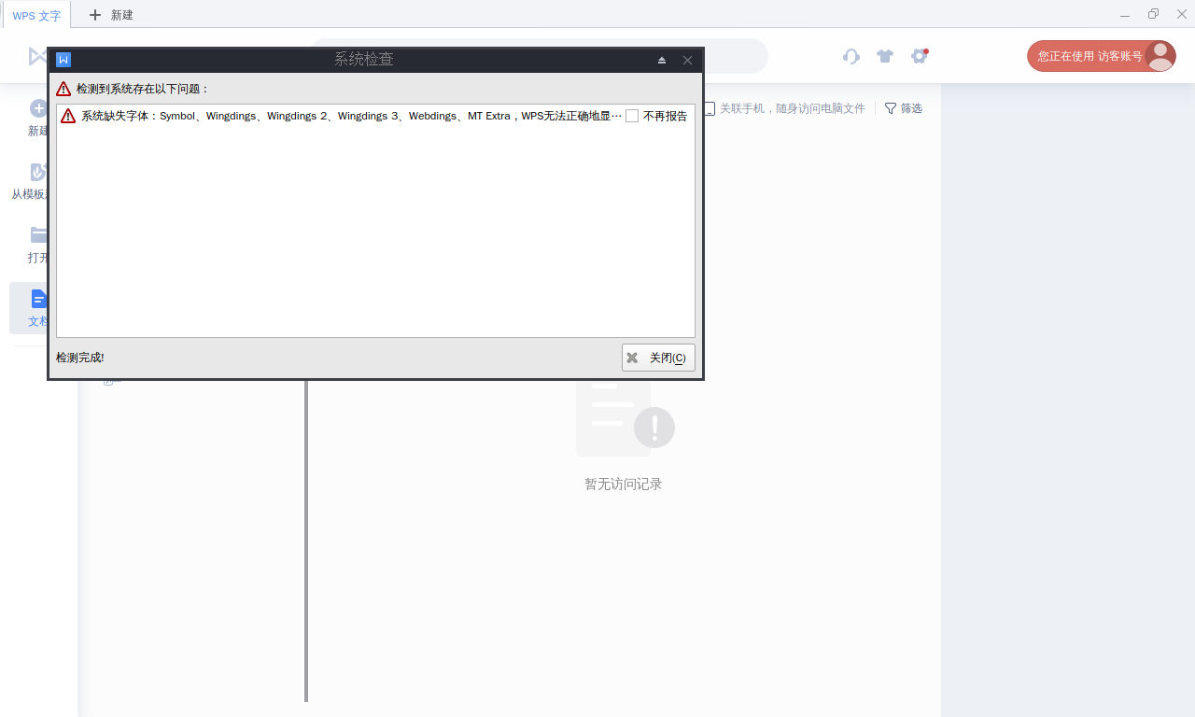Select the 文档 sidebar item
Screen dimensions: 1195x717
(x=29, y=308)
